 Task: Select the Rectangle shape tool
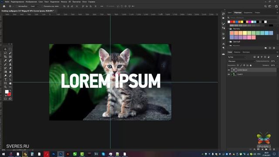(5, 83)
